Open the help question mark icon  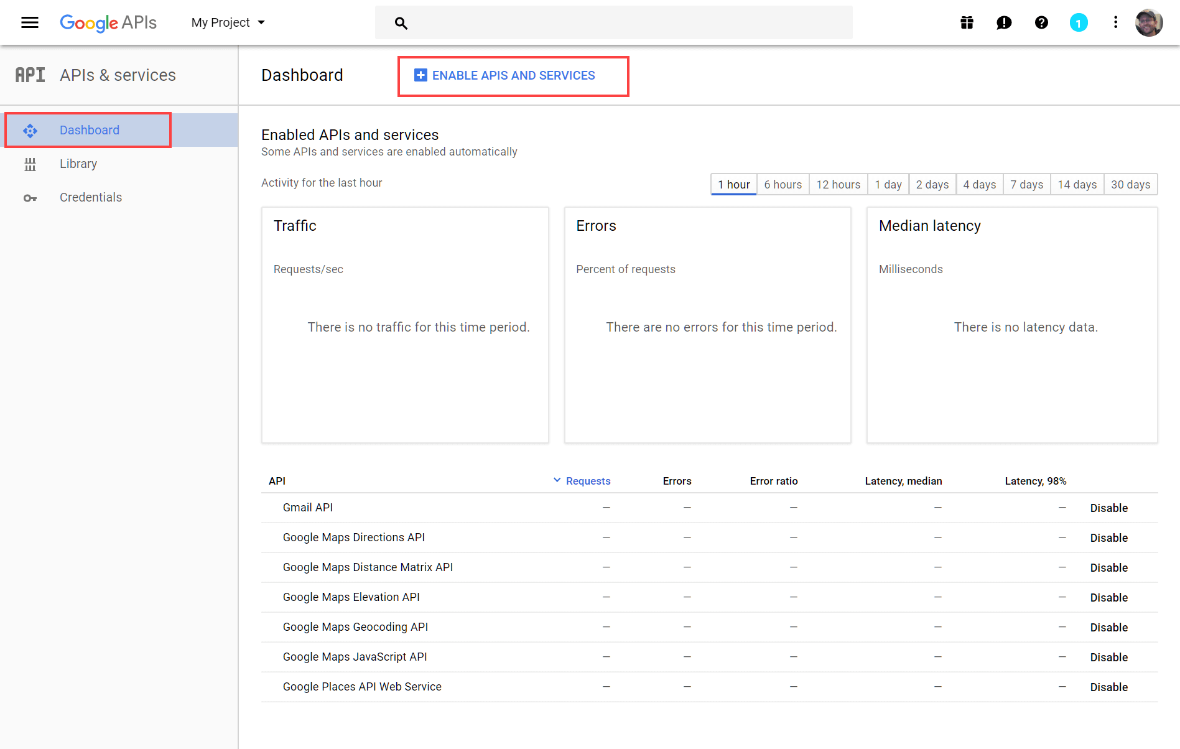coord(1041,23)
